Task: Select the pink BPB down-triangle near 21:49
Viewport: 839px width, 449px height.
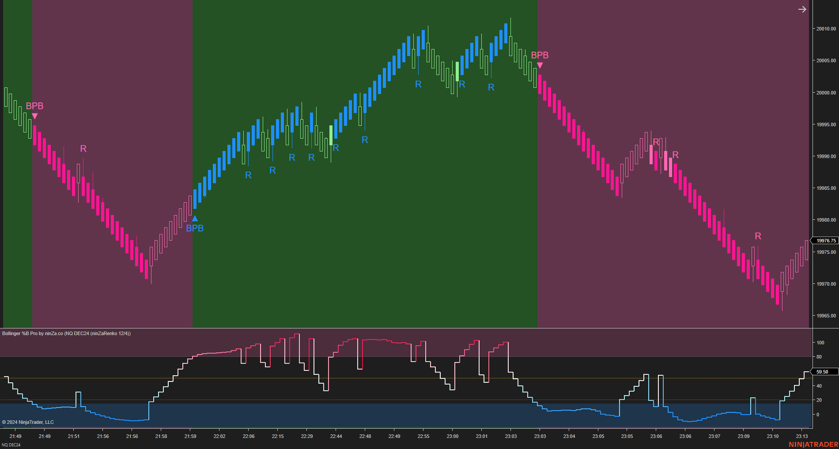Action: click(x=35, y=116)
